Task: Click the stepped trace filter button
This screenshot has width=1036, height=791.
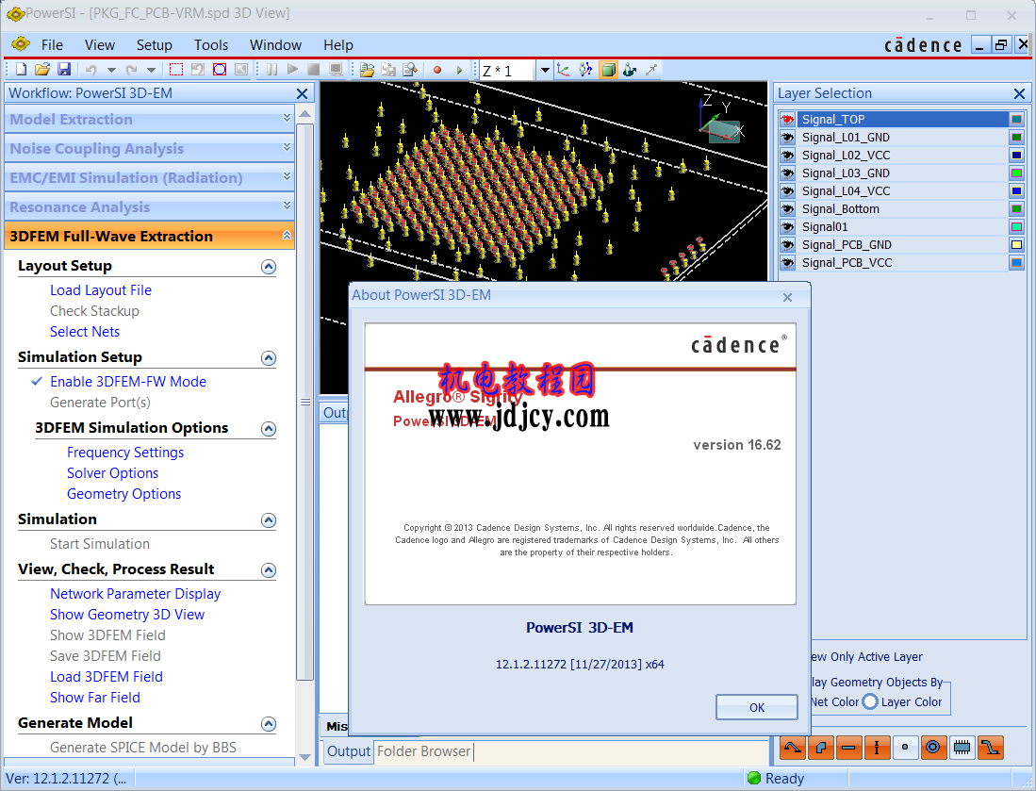Action: 991,748
